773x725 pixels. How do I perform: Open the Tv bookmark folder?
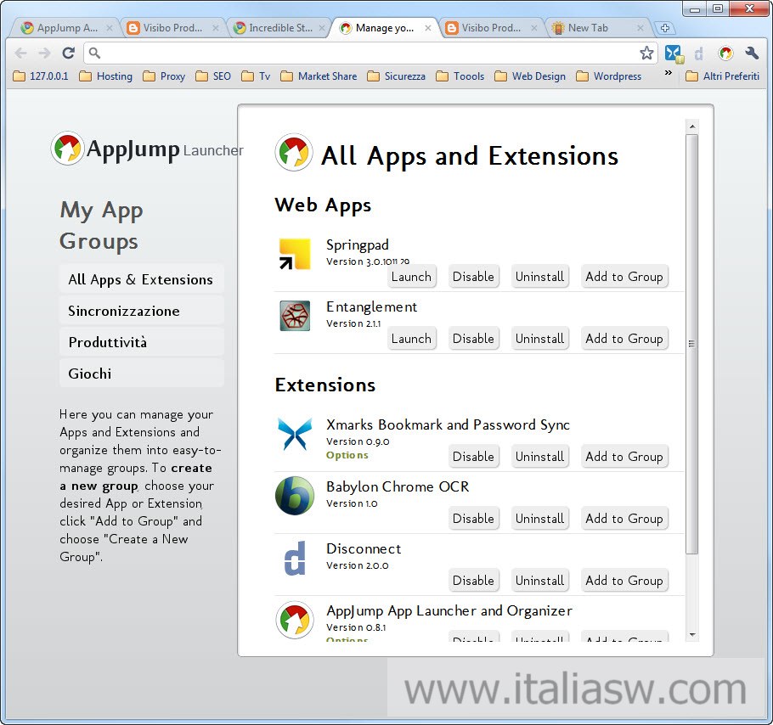[256, 76]
